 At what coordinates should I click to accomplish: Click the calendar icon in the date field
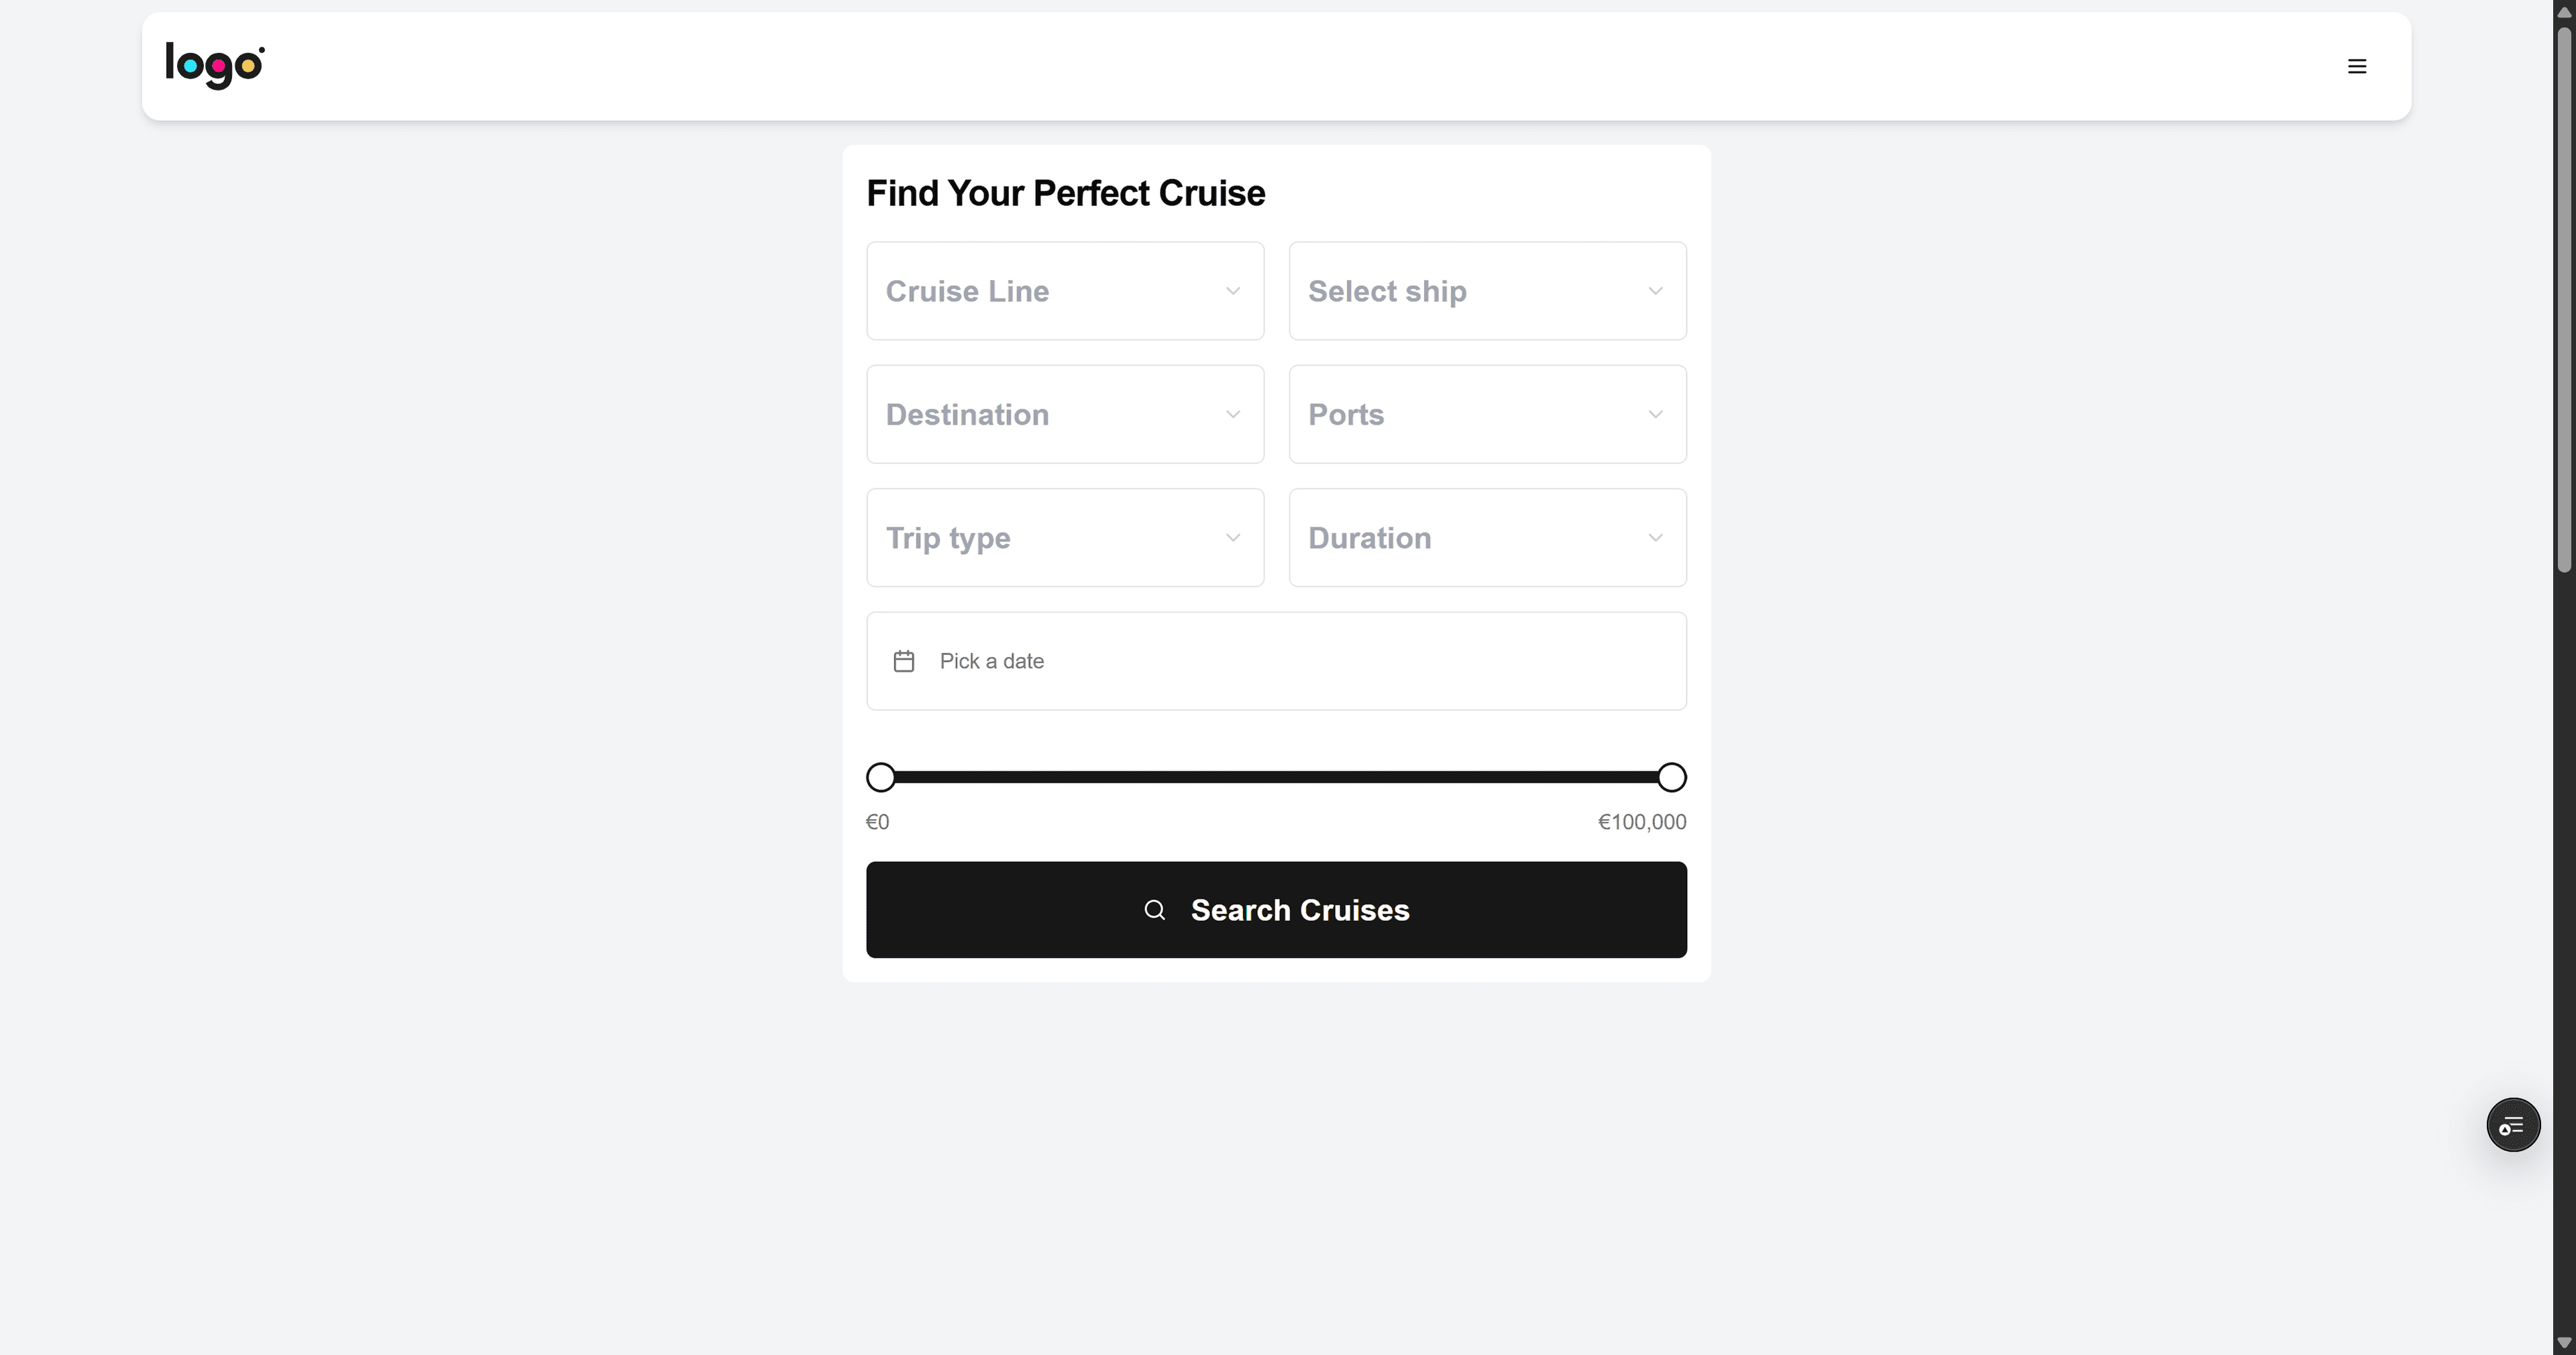pos(903,660)
